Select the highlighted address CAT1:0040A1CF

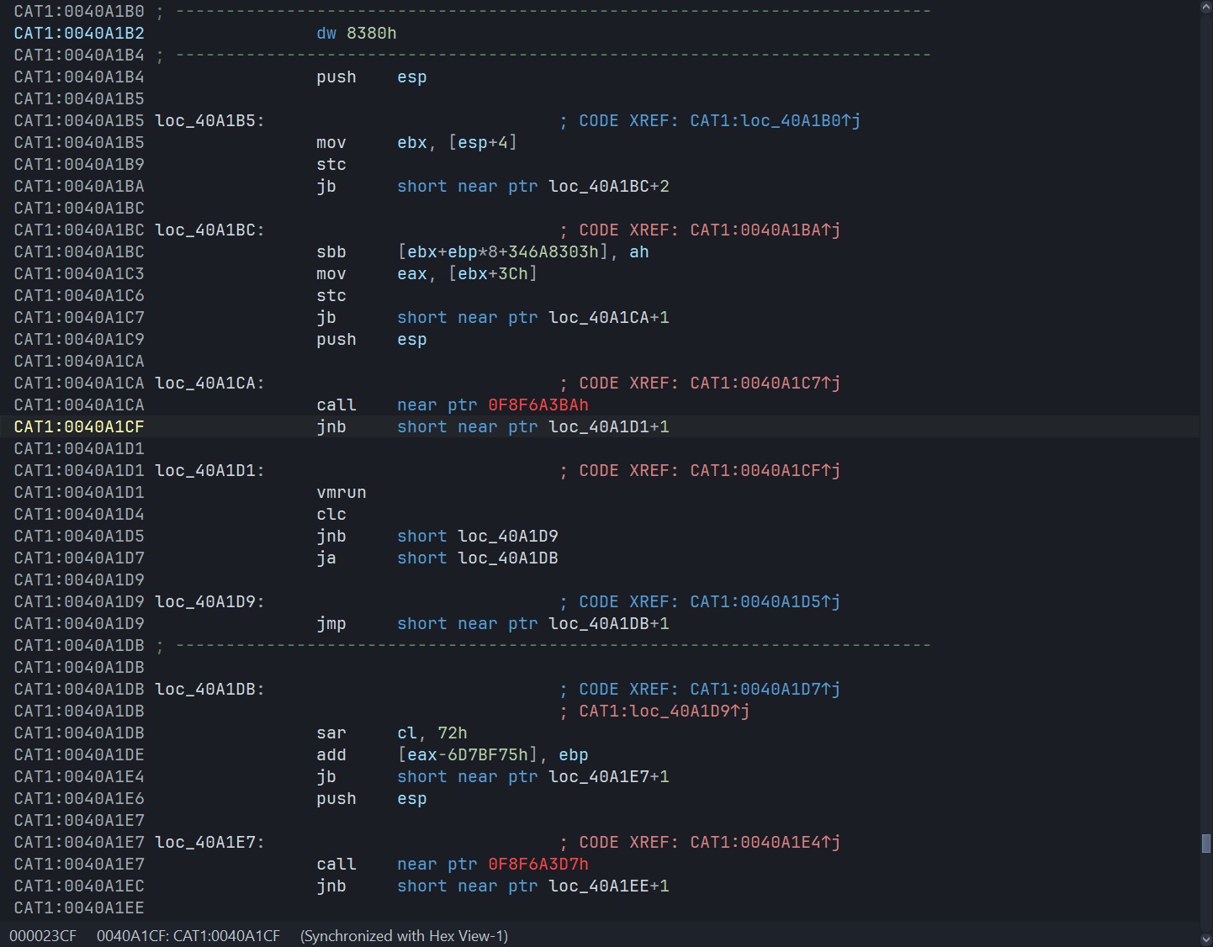[79, 427]
